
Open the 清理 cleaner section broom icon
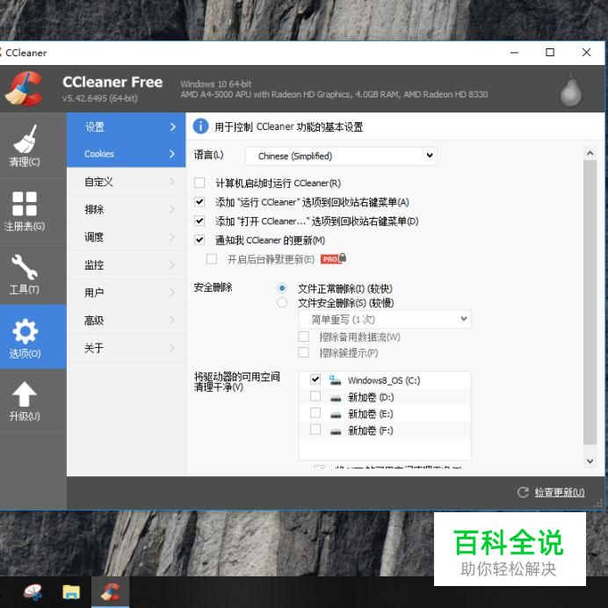(x=25, y=139)
